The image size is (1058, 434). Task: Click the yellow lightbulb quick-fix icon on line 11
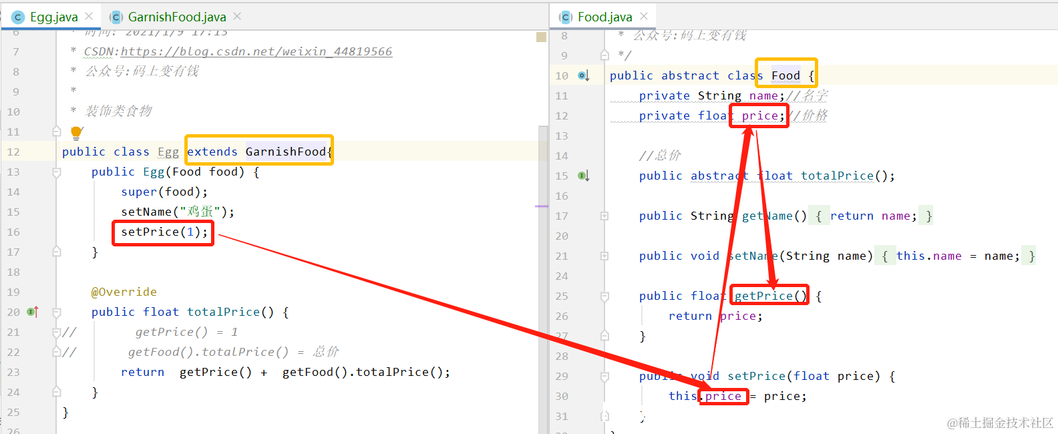[76, 132]
